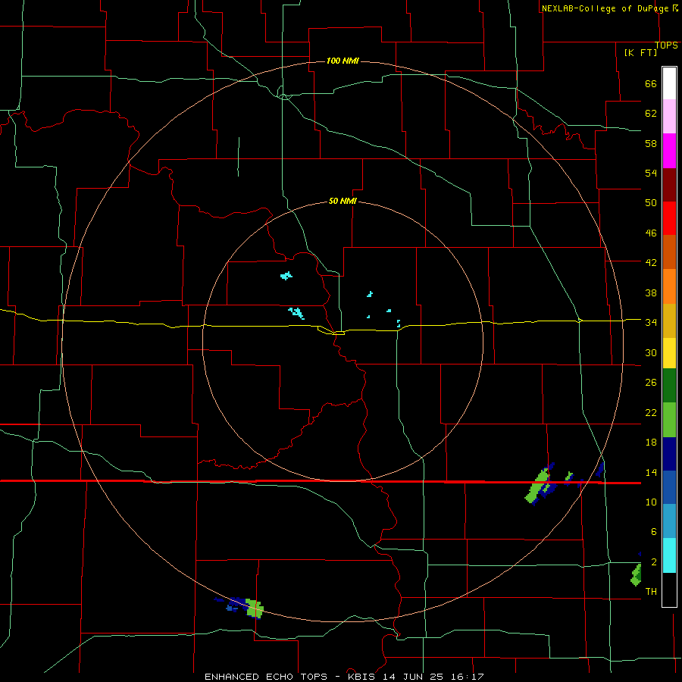Click the dark red legend swatch near 54

(669, 185)
